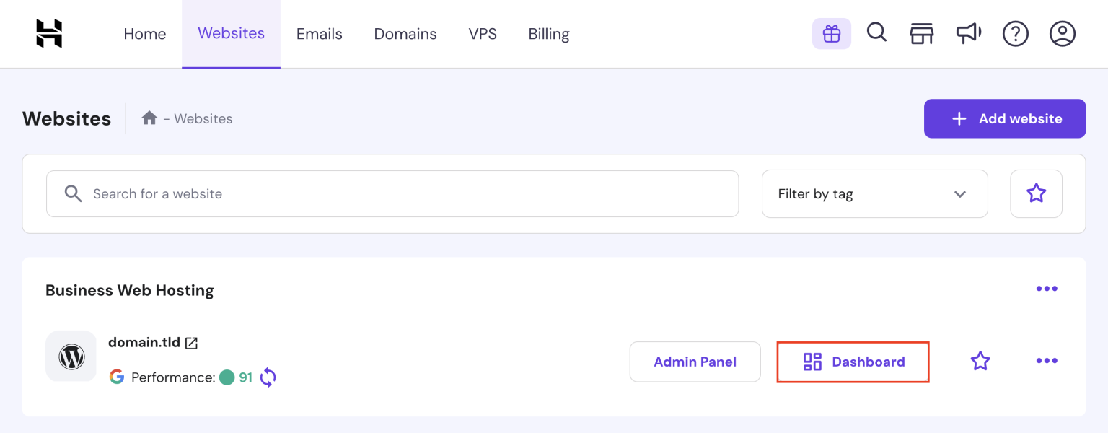Click the gift promotions icon

point(831,33)
